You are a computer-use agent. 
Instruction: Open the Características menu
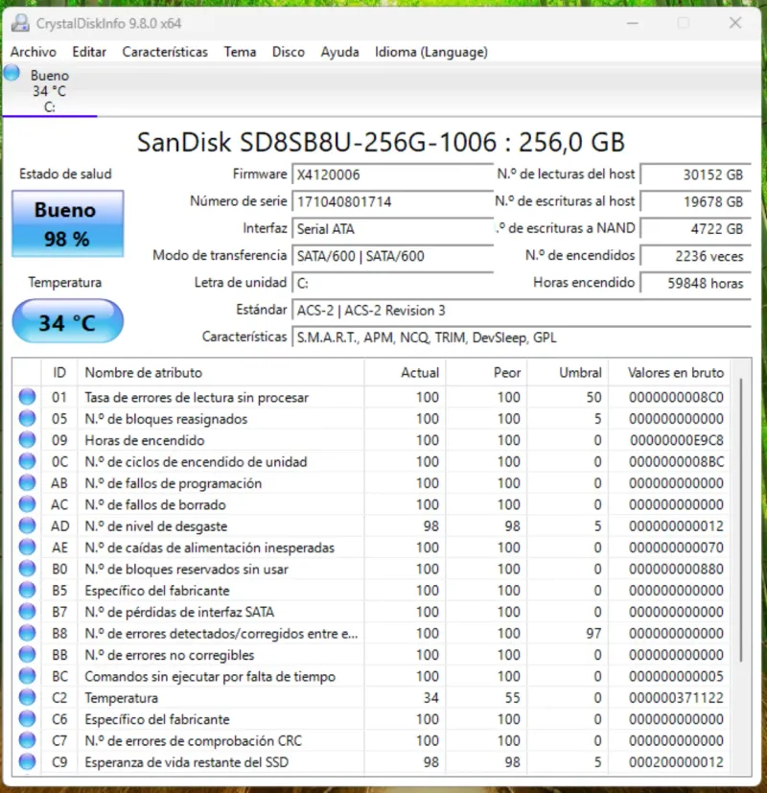click(x=165, y=52)
